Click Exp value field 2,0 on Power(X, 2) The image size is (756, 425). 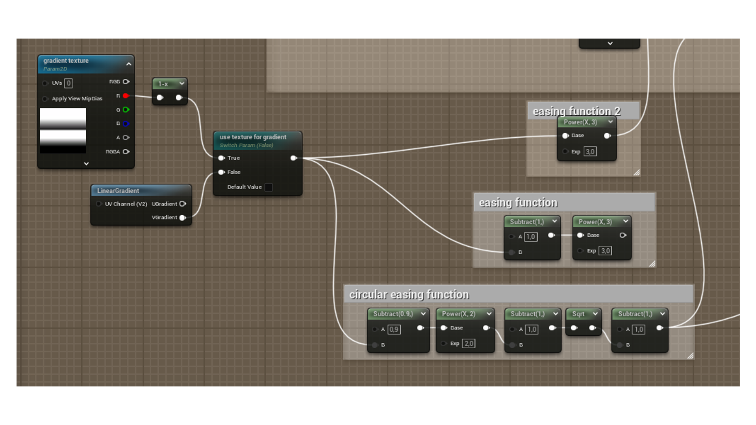469,344
